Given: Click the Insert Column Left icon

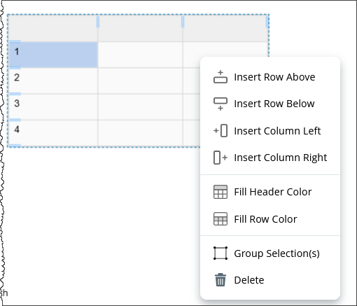Looking at the screenshot, I should coord(220,130).
